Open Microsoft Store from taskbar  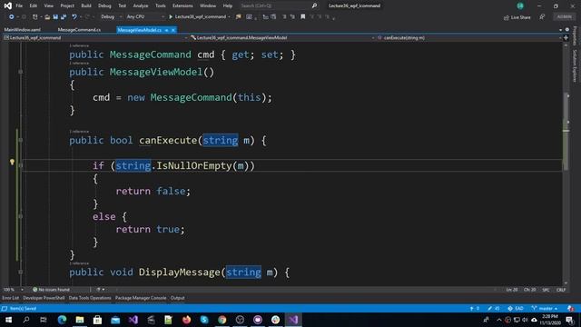[97, 320]
